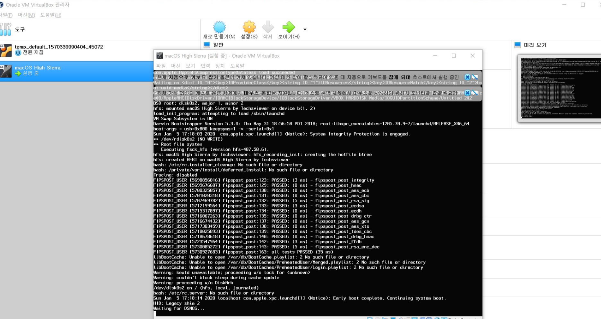601x319 pixels.
Task: Click the macOS High Sierra VM window title icon
Action: pos(160,56)
